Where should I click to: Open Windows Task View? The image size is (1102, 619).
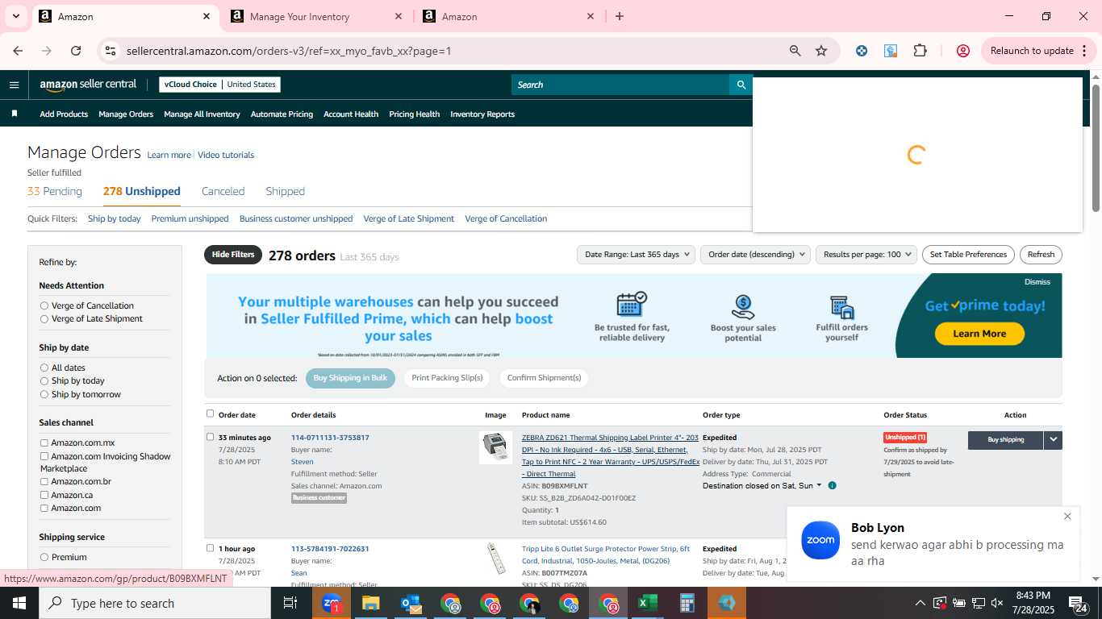coord(290,603)
